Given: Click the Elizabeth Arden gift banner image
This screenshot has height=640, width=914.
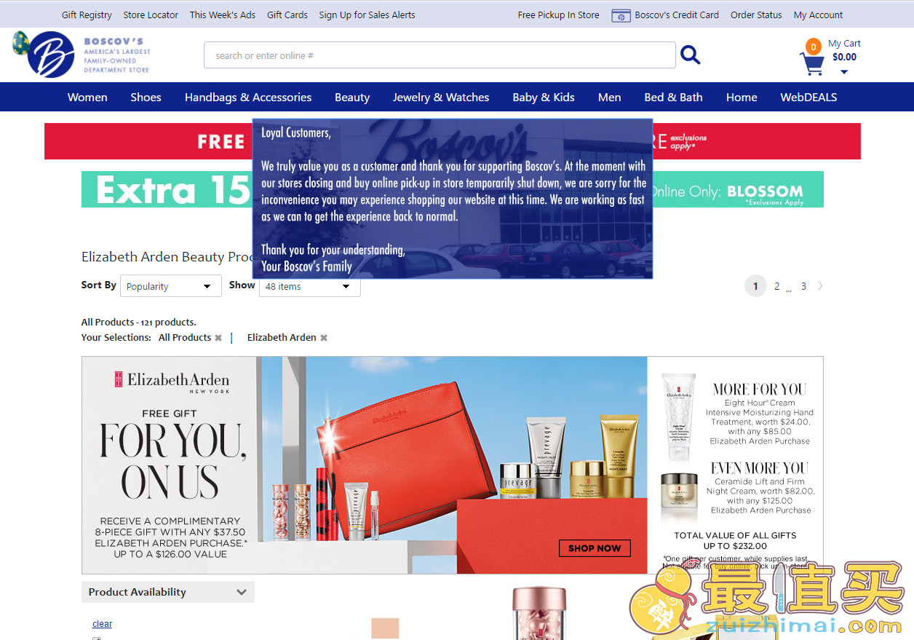Looking at the screenshot, I should tap(453, 465).
